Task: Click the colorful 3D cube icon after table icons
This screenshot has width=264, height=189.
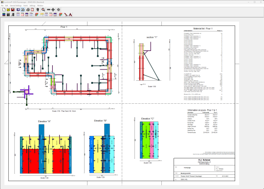Action: tap(37, 15)
